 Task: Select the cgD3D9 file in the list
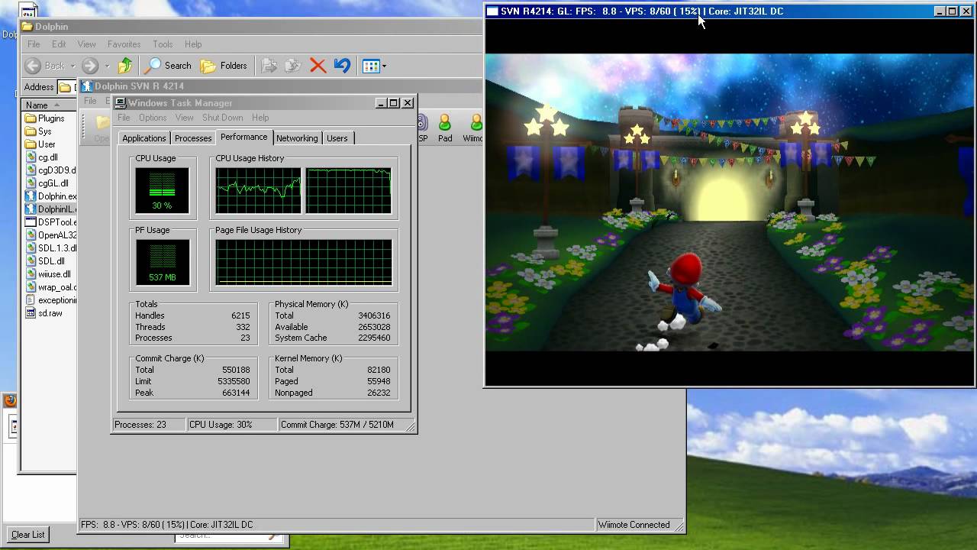tap(50, 170)
